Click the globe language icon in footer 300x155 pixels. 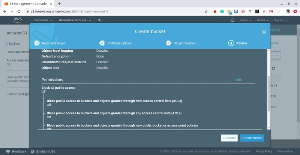coord(32,152)
